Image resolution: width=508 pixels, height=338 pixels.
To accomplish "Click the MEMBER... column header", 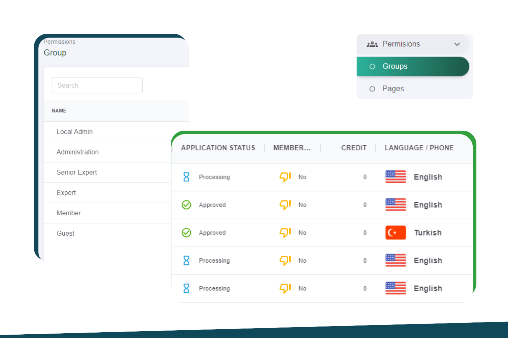I will tap(292, 148).
